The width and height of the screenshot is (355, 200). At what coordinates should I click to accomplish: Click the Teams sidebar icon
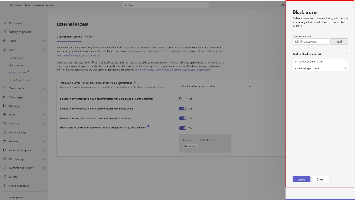5,41
